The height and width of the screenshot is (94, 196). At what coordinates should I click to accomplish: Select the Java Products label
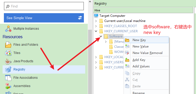(23, 61)
